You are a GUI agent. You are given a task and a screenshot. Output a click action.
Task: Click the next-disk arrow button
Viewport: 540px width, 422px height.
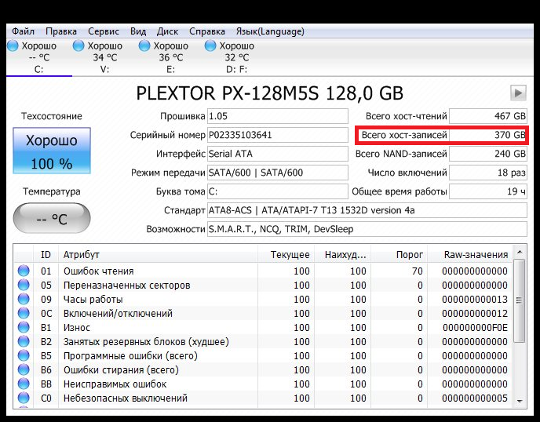(518, 93)
